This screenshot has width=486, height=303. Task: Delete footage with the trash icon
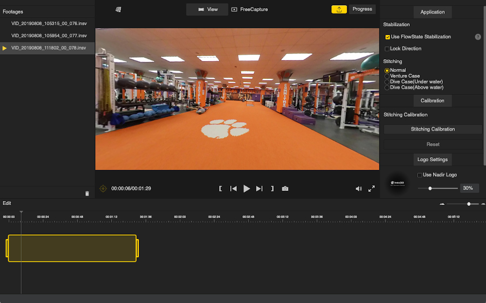(87, 194)
